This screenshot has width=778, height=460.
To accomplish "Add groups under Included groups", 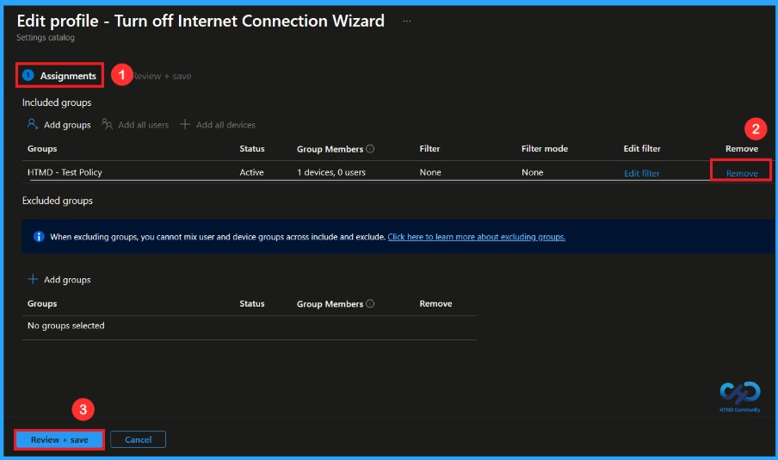I will (x=59, y=125).
